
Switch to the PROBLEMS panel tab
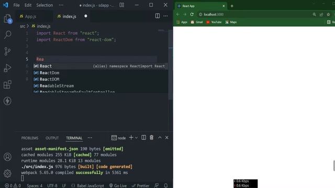click(x=30, y=138)
